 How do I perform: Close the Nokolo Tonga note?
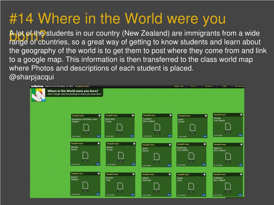click(x=134, y=144)
